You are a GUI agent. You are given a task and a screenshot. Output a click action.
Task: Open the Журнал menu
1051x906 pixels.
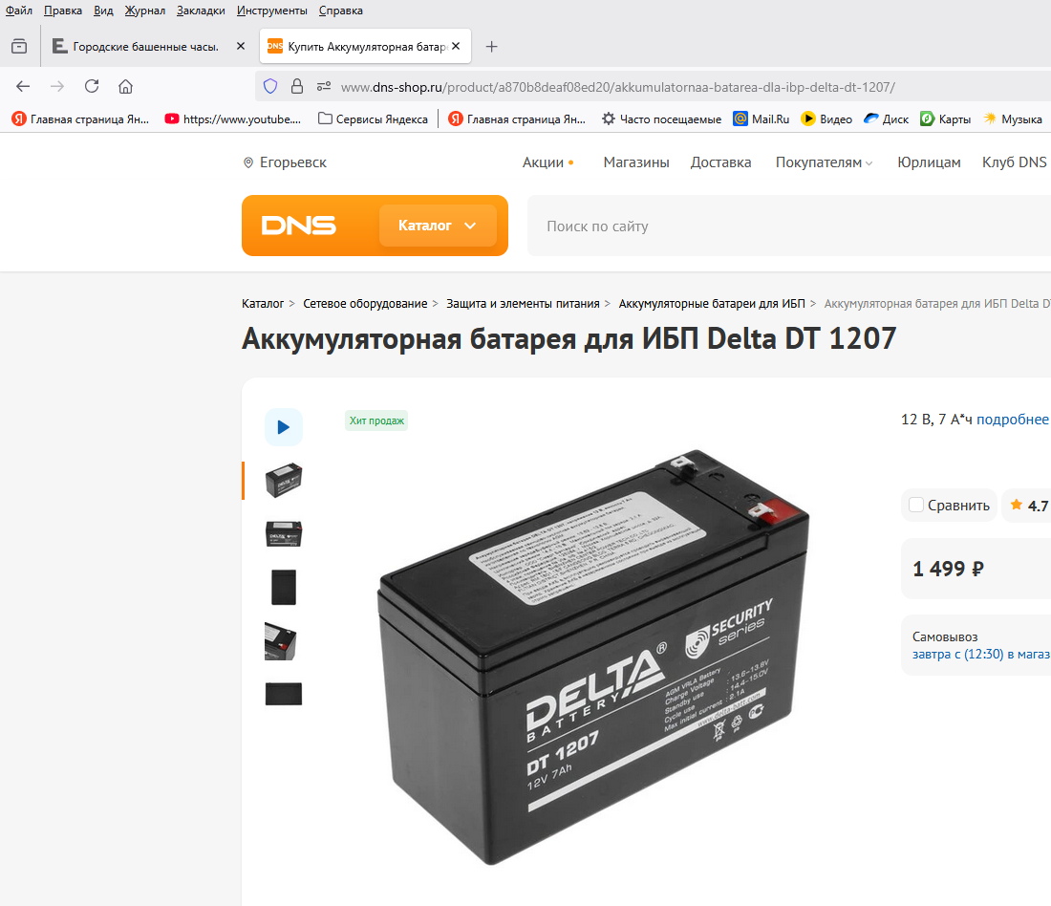click(144, 11)
